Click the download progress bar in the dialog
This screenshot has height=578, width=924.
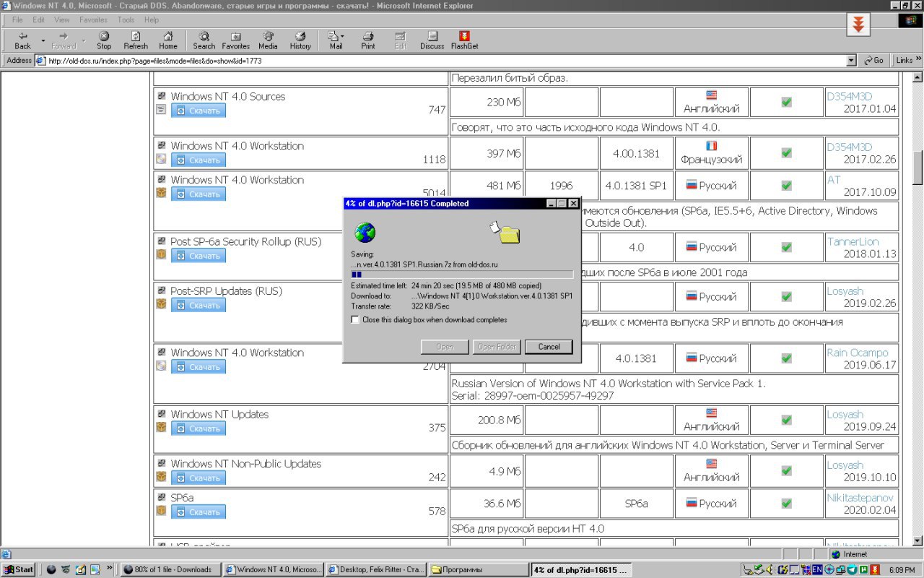click(462, 275)
